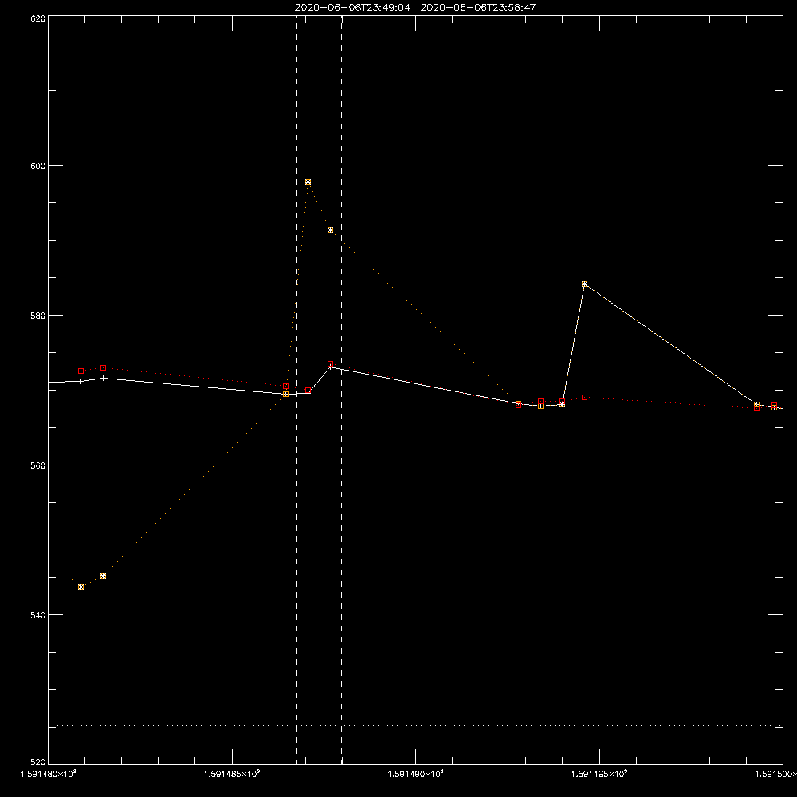Select the lowest orange data point near 543

[x=80, y=587]
